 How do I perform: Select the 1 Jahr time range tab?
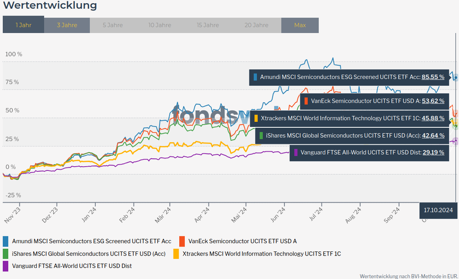click(x=23, y=25)
